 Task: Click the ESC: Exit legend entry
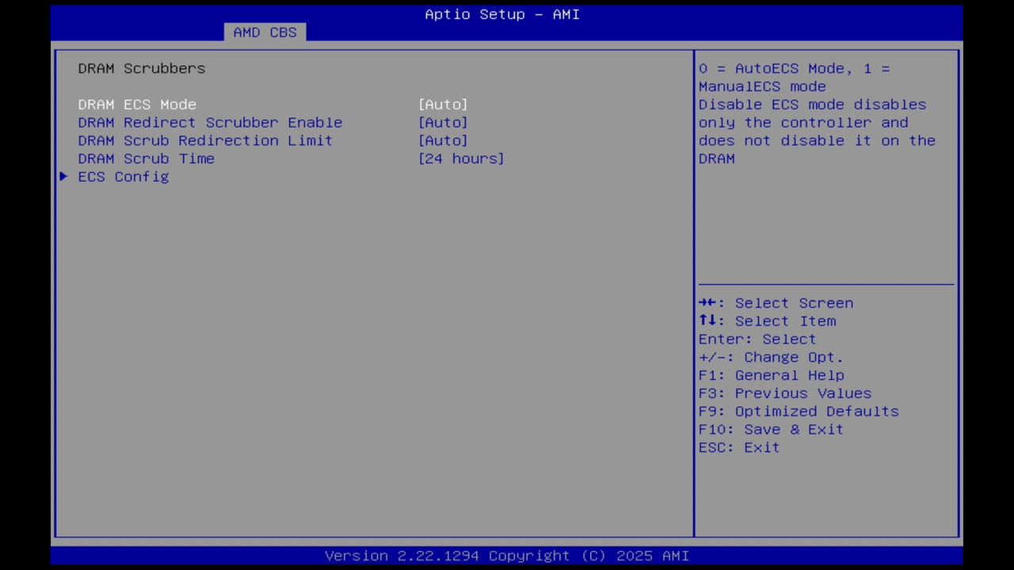point(738,447)
